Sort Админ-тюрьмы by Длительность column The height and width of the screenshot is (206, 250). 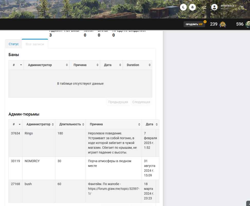[x=70, y=124]
